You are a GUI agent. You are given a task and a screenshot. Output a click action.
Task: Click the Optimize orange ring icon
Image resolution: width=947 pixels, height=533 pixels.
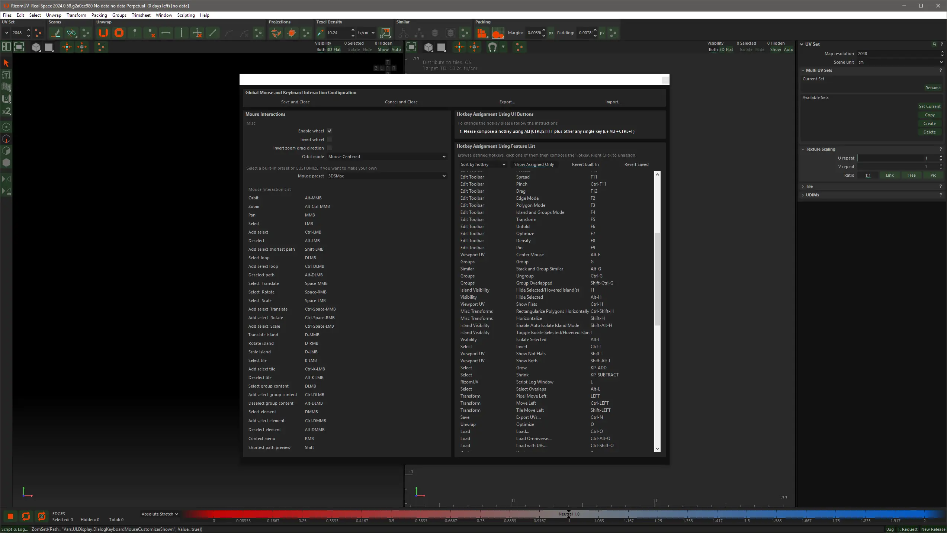tap(119, 33)
